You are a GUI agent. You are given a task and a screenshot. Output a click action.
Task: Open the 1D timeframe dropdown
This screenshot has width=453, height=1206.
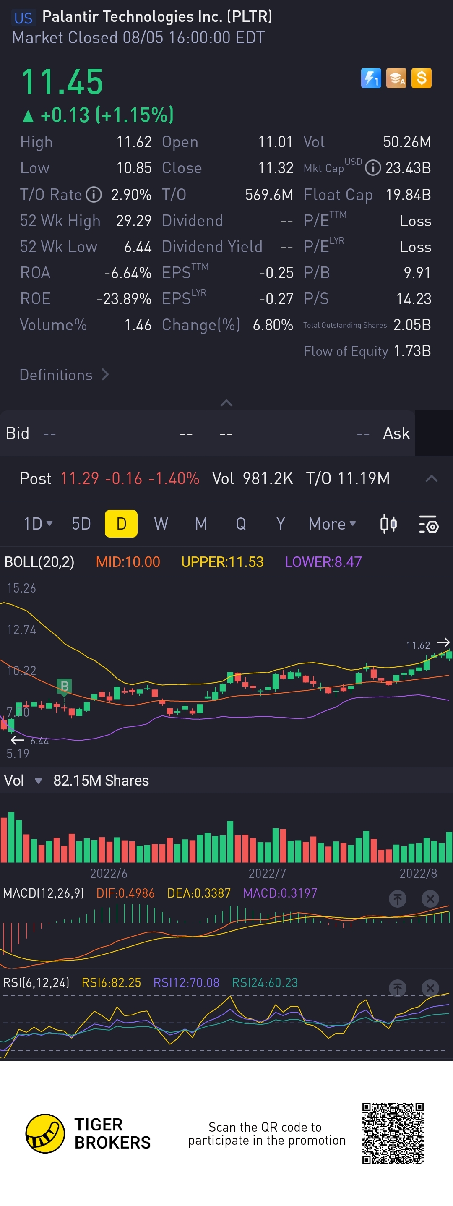(38, 524)
